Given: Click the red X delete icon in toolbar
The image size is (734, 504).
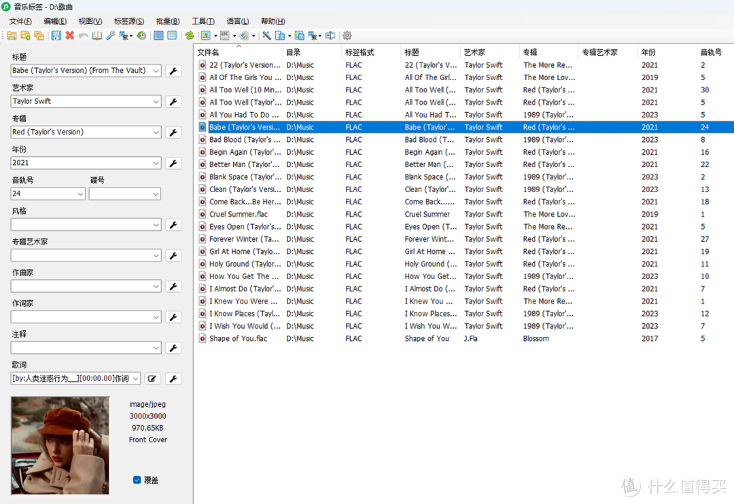Looking at the screenshot, I should pyautogui.click(x=69, y=35).
